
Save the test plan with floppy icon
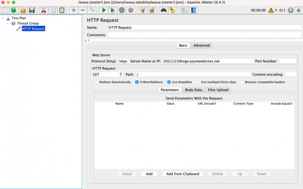[x=32, y=10]
